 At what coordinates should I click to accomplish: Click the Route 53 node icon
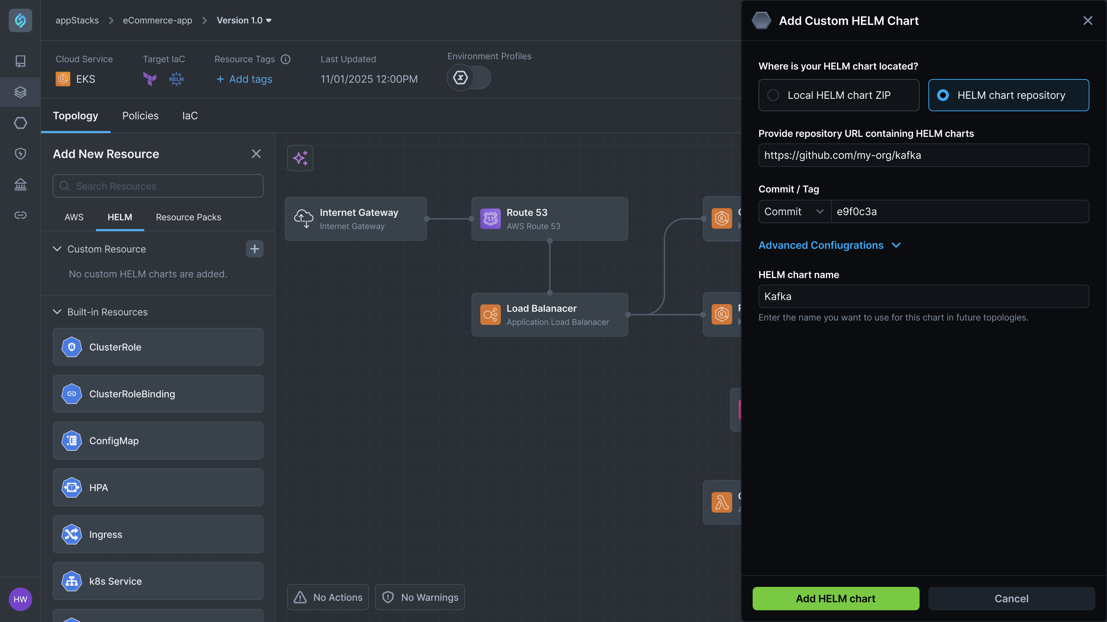tap(490, 219)
